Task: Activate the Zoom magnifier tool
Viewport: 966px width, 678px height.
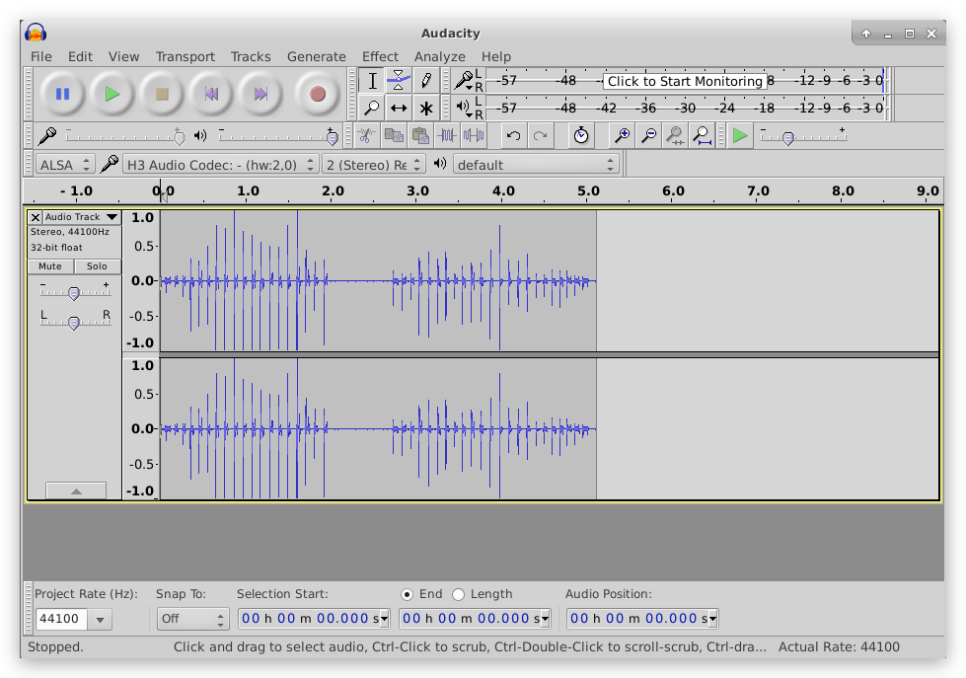Action: click(372, 108)
